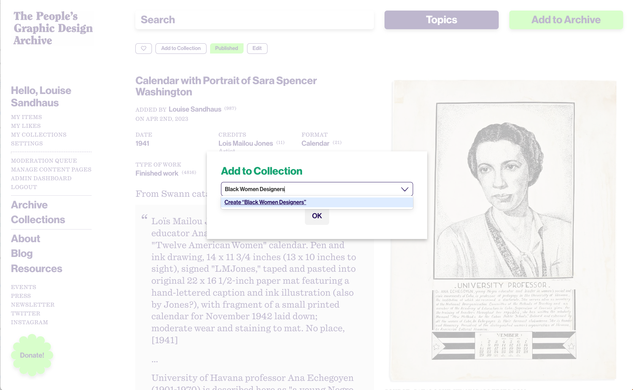Open the Topics menu button
This screenshot has height=390, width=633.
441,20
